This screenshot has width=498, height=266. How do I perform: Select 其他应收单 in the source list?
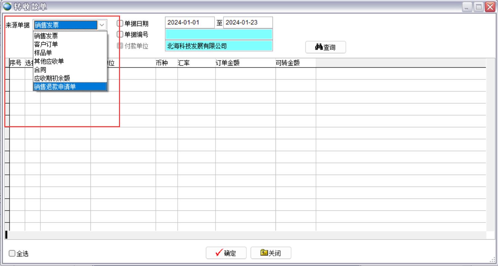click(49, 61)
